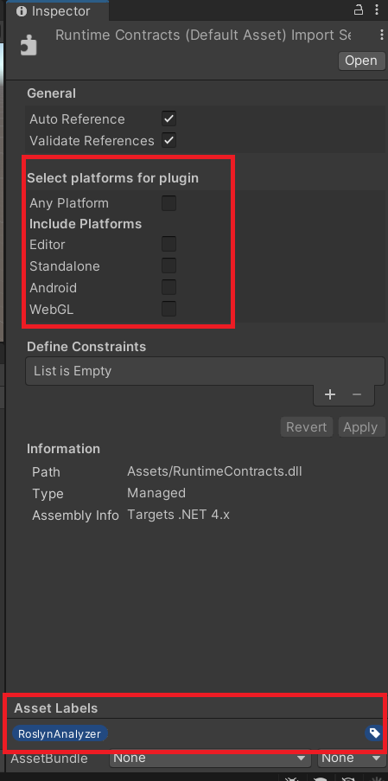Image resolution: width=388 pixels, height=781 pixels.
Task: Click the Open button
Action: 361,61
